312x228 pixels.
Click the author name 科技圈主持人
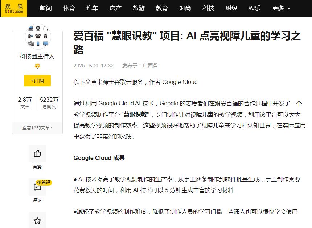[x=37, y=56]
